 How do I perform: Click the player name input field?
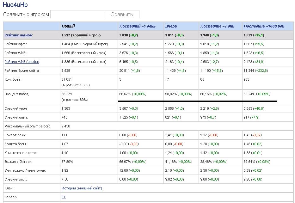tap(77, 14)
